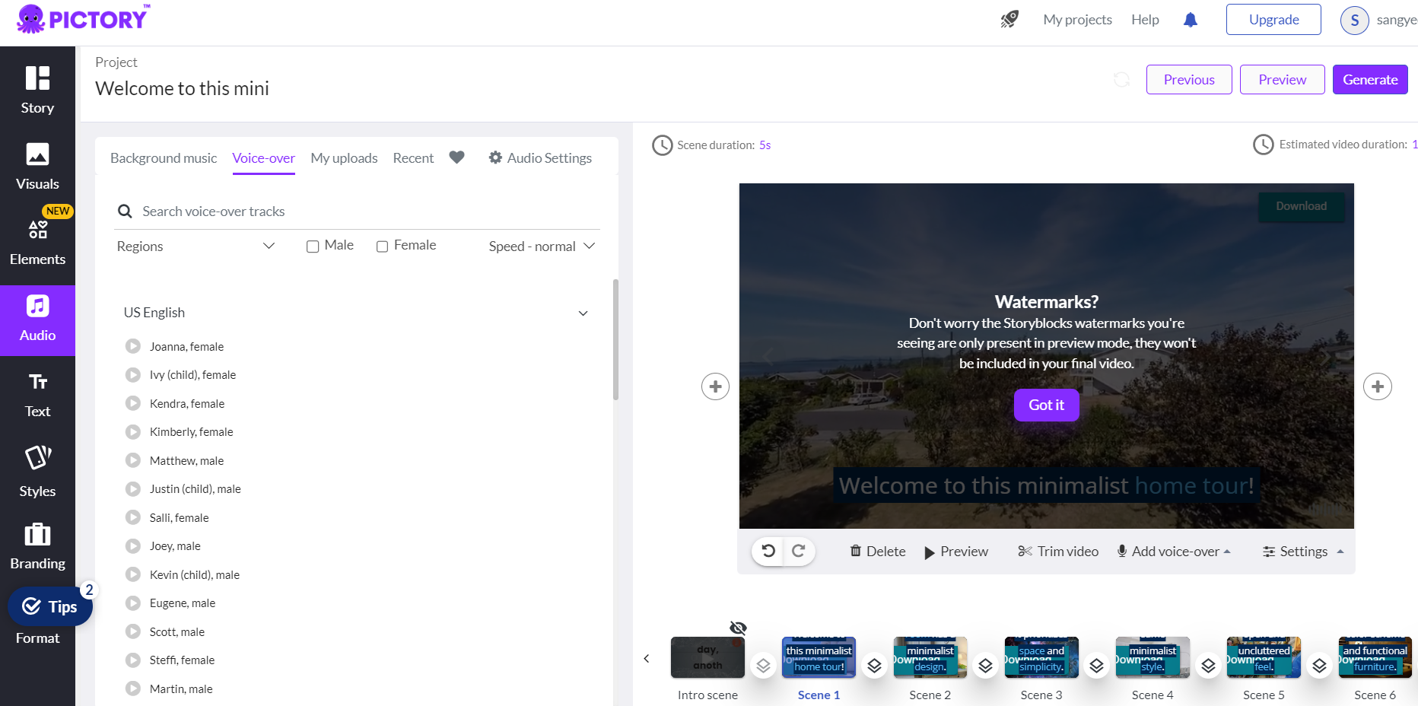This screenshot has height=706, width=1418.
Task: Play Ivy (child), female voice sample
Action: 133,375
